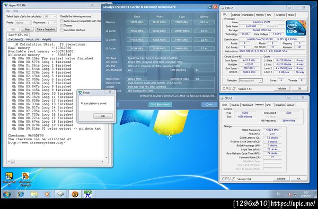Image resolution: width=318 pixels, height=209 pixels.
Task: Open the Processor selection dropdown in CPU-Z
Action: pos(251,80)
